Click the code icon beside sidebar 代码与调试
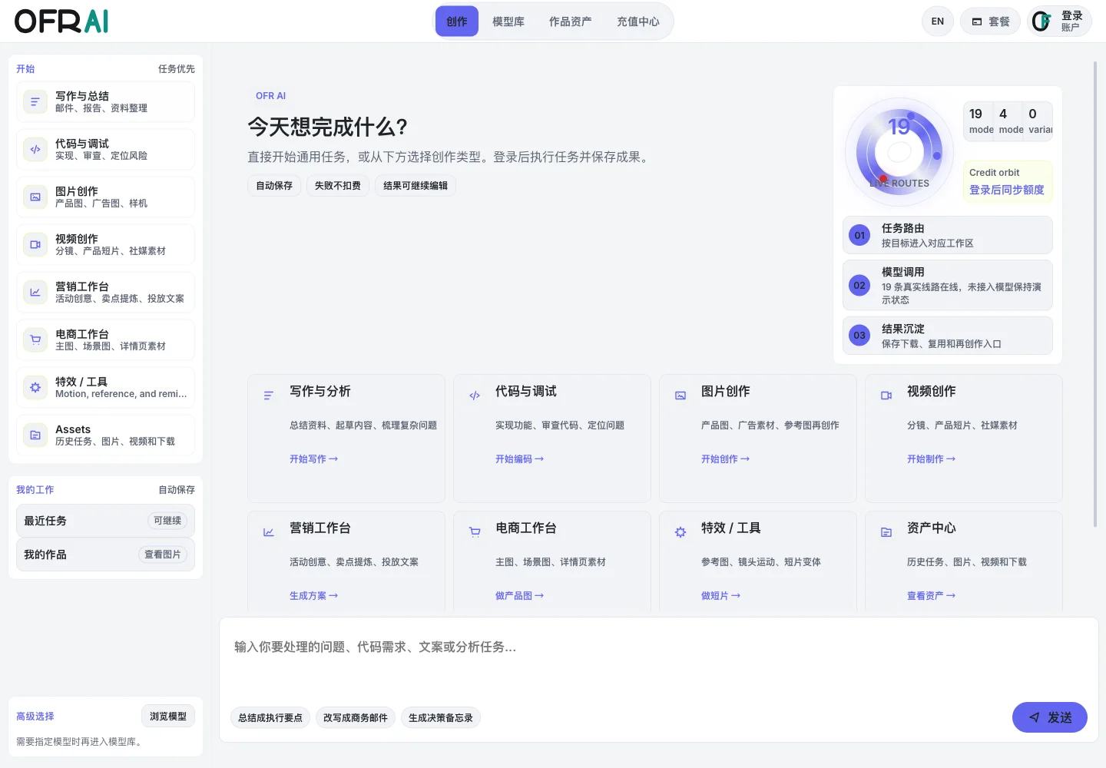This screenshot has height=768, width=1106. (35, 150)
